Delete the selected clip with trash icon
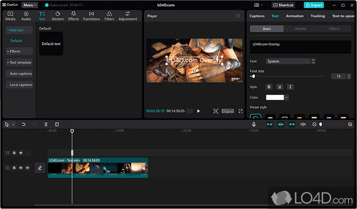Screen dimensions: 357x209 [57, 124]
